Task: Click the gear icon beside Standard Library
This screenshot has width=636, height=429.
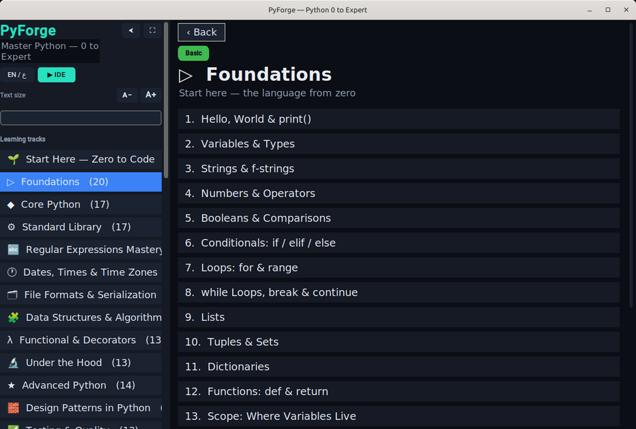Action: click(x=11, y=227)
